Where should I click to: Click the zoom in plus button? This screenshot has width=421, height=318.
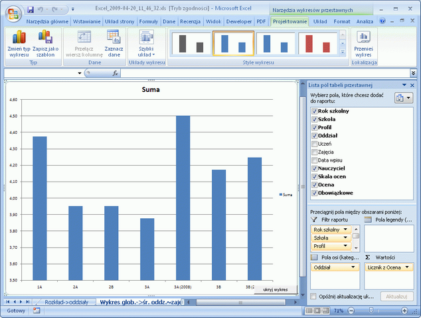coord(404,311)
